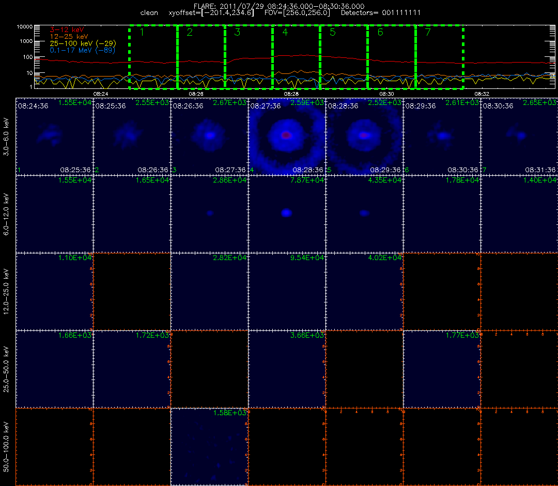Click the yellow 25-100 keV (-29) legend entry
This screenshot has width=558, height=486.
click(x=83, y=43)
